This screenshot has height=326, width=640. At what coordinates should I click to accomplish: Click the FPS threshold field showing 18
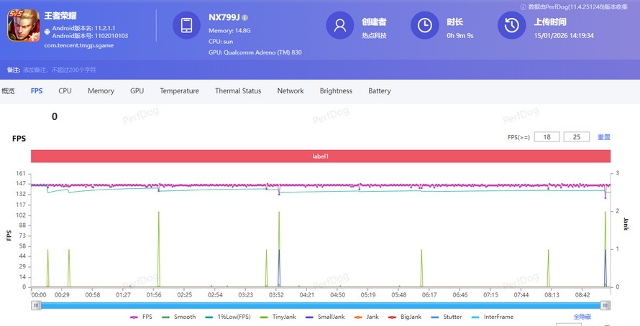point(547,137)
